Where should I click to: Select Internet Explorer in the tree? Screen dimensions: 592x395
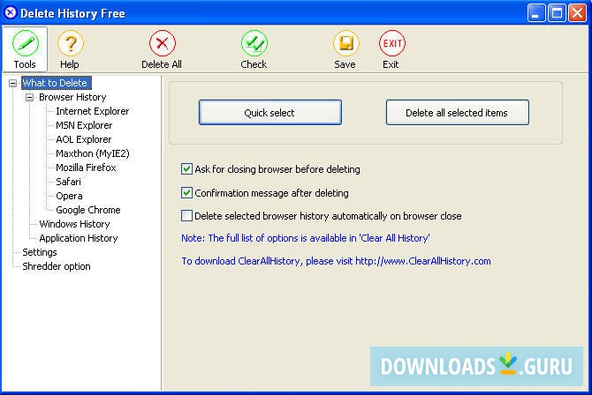pos(93,111)
